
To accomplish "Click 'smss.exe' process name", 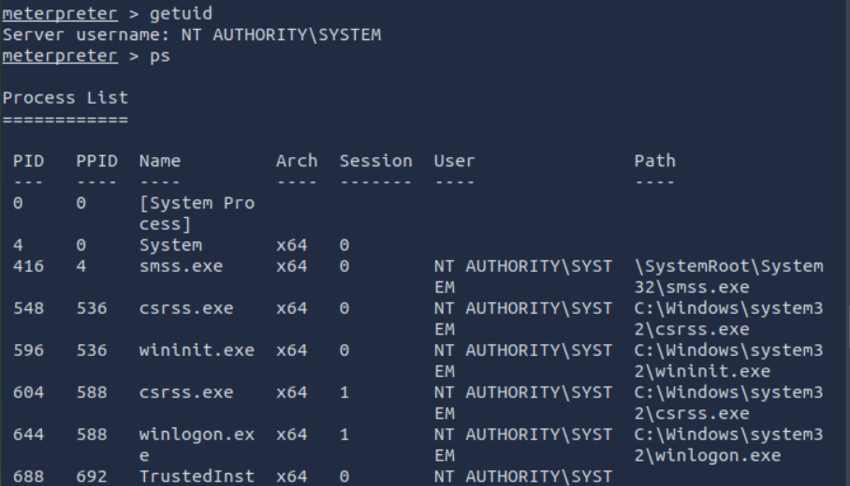I will coord(181,266).
